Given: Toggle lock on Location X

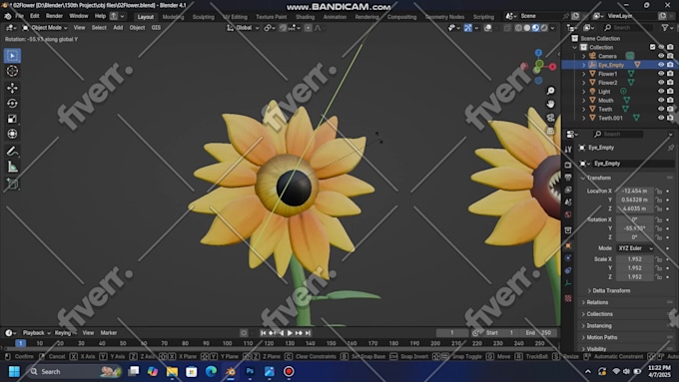Looking at the screenshot, I should (659, 191).
